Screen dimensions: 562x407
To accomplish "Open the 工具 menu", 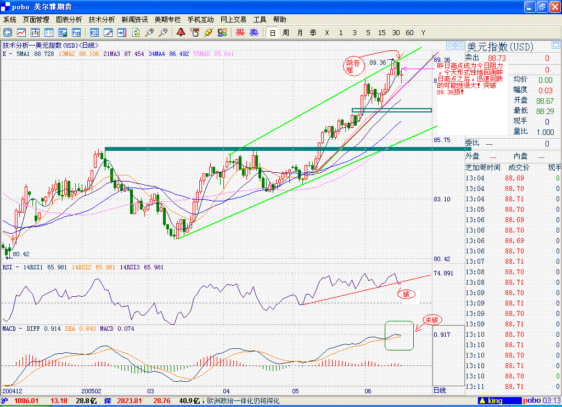I will (x=260, y=20).
